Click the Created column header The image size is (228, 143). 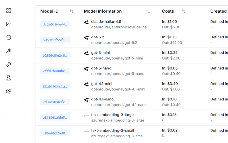[x=218, y=11]
